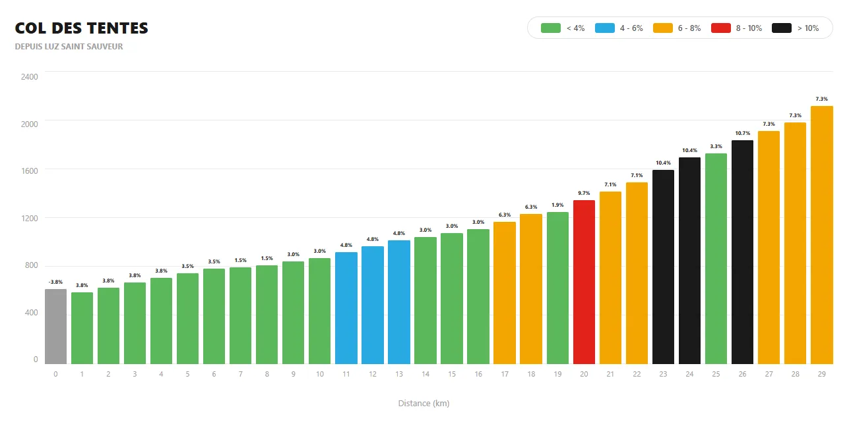The width and height of the screenshot is (851, 424).
Task: Click the '-3.8%' gradient label
Action: (x=55, y=282)
